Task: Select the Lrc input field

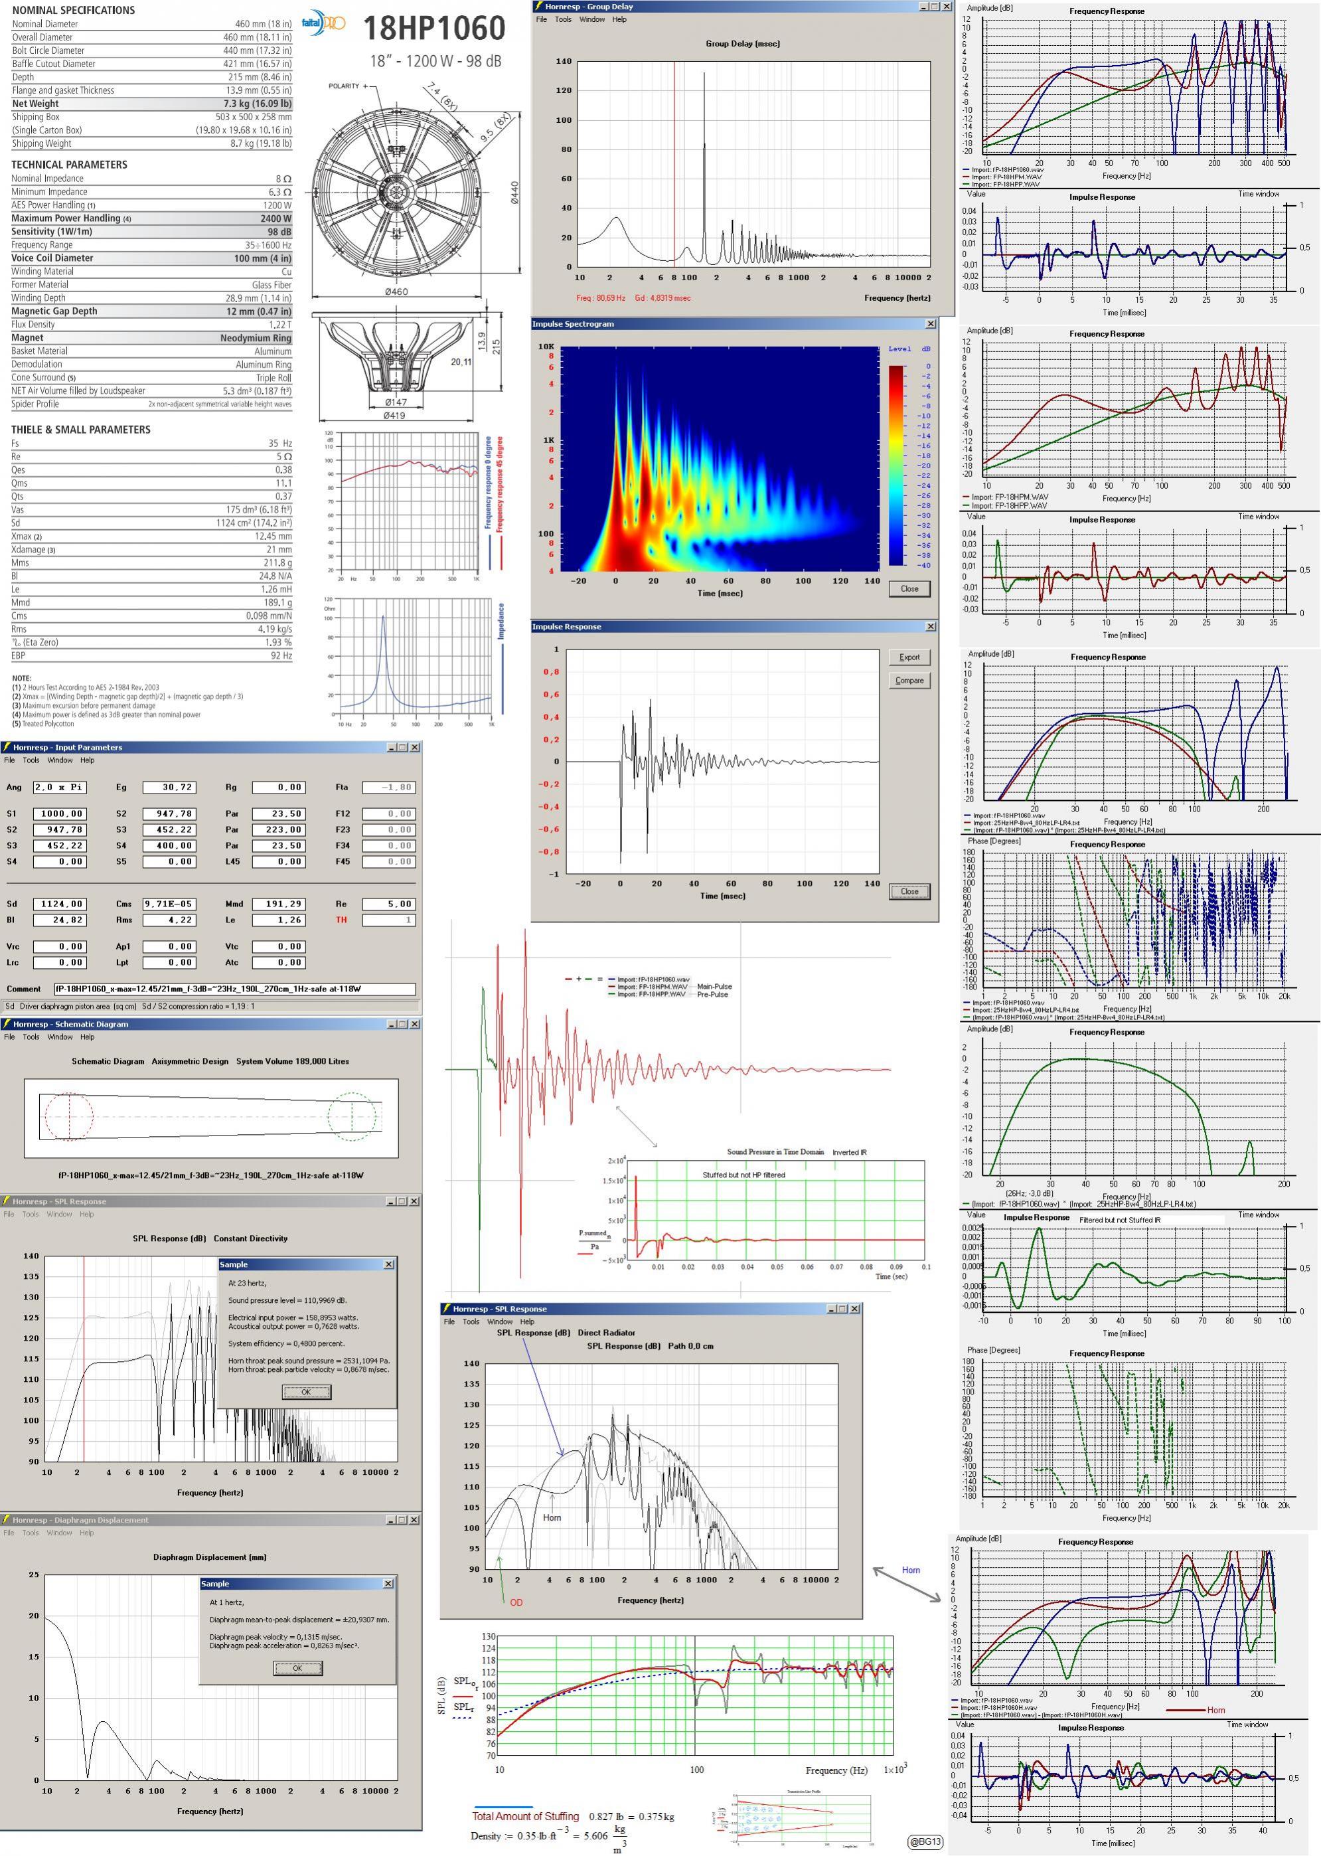Action: pyautogui.click(x=59, y=963)
